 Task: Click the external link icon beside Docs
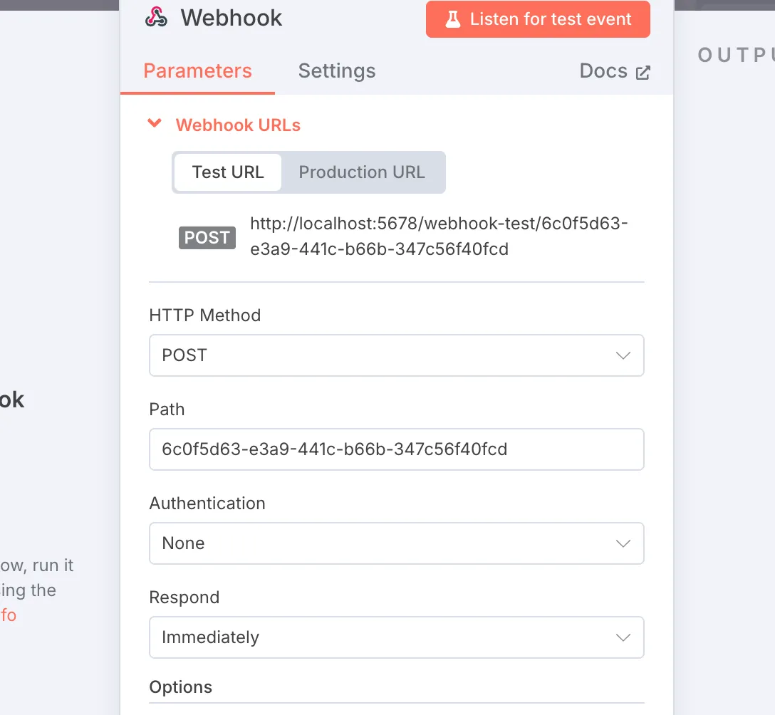click(x=643, y=72)
